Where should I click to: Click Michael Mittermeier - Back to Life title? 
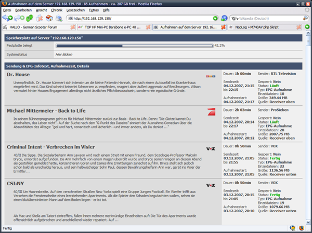point(46,111)
